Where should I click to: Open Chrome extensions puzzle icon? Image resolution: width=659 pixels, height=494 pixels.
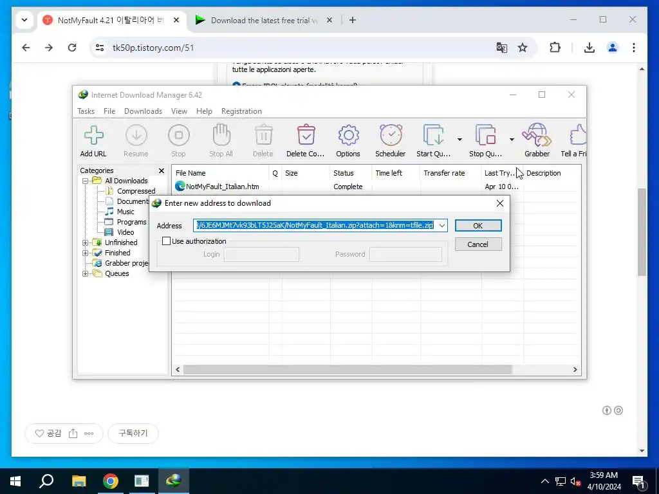(x=555, y=48)
